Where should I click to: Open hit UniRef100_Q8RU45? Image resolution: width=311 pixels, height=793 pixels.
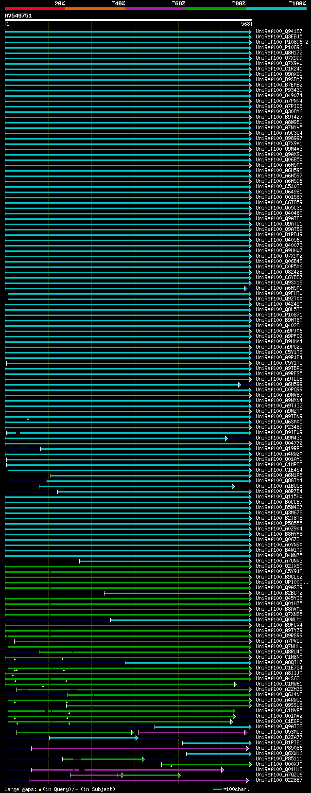pyautogui.click(x=279, y=652)
